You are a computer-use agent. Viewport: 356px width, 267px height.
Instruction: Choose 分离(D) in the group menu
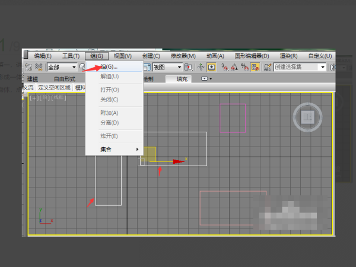pos(114,123)
